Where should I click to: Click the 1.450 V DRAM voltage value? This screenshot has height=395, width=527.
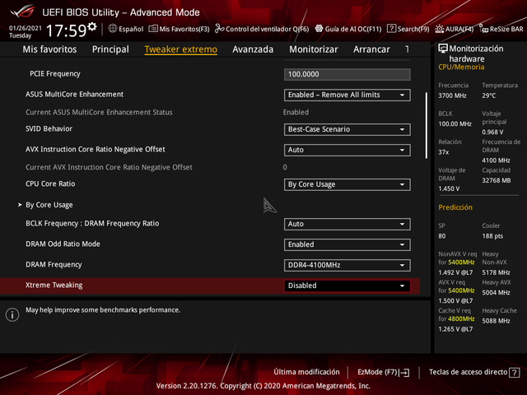(449, 188)
